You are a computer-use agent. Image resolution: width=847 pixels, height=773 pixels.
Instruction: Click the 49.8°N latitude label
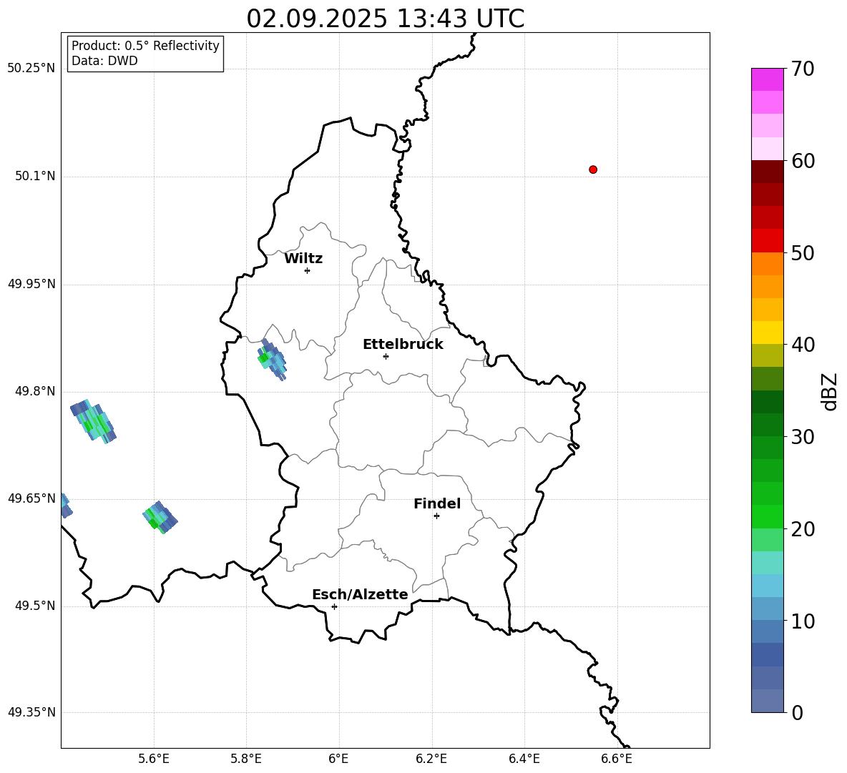click(34, 392)
